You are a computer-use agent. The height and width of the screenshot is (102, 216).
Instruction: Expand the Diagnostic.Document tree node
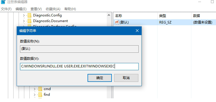coord(24,21)
